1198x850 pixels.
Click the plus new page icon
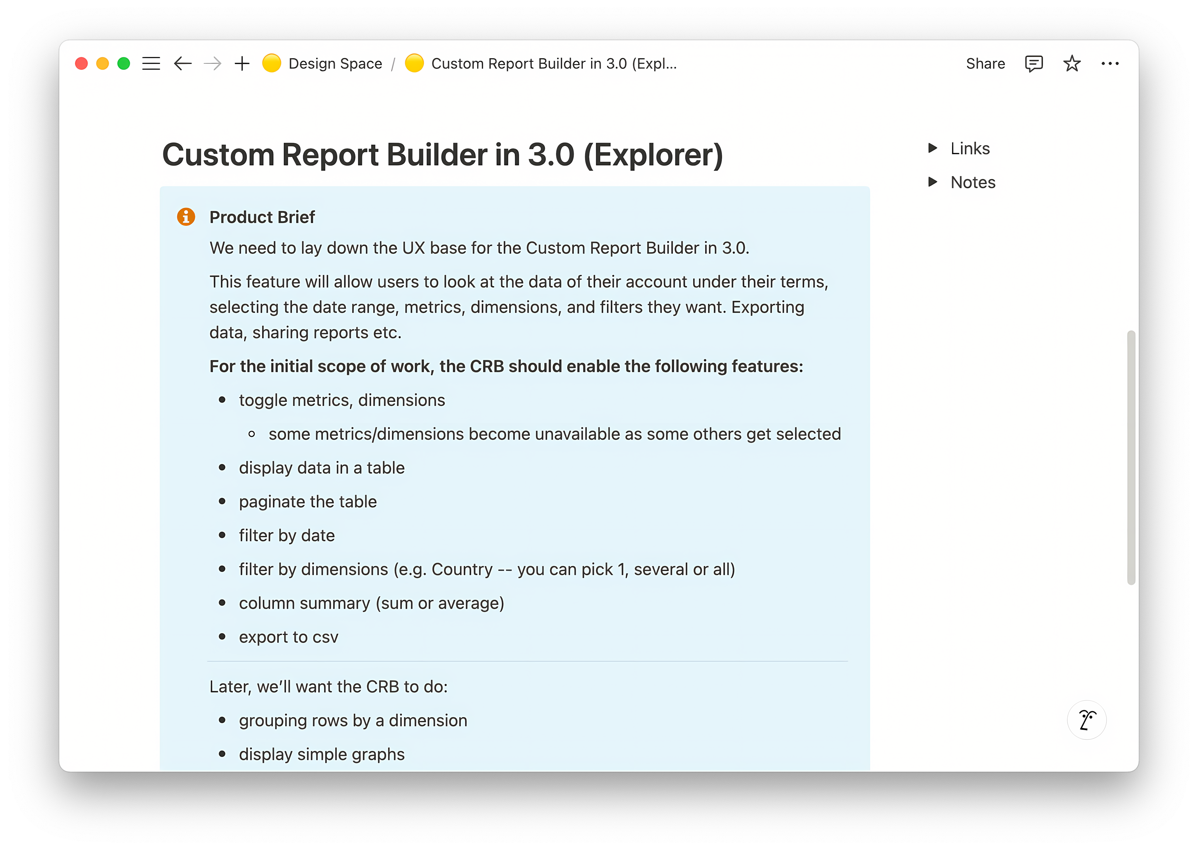coord(242,63)
